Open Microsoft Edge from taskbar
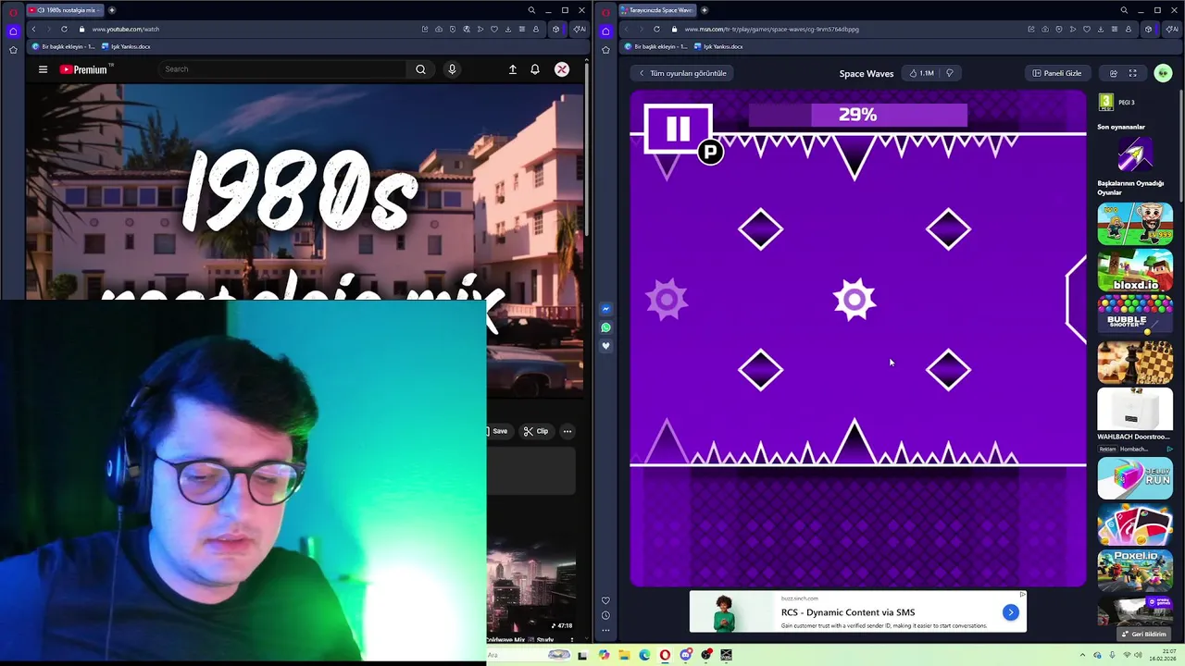Screen dimensions: 1185x666 [644, 655]
